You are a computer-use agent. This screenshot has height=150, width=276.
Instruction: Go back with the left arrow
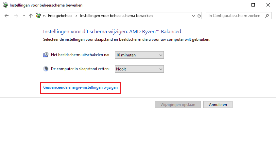point(7,16)
